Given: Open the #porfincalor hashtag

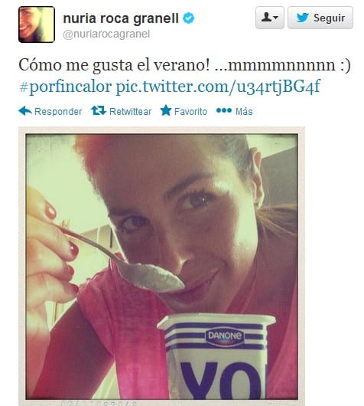Looking at the screenshot, I should (x=66, y=87).
